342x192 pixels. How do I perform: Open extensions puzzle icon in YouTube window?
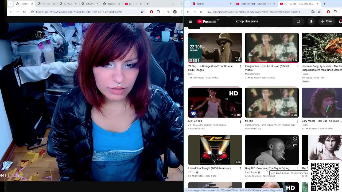point(335,12)
